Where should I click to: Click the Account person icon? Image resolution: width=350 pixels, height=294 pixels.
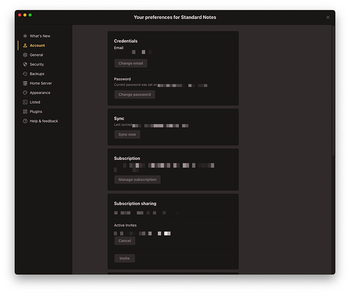(x=25, y=45)
